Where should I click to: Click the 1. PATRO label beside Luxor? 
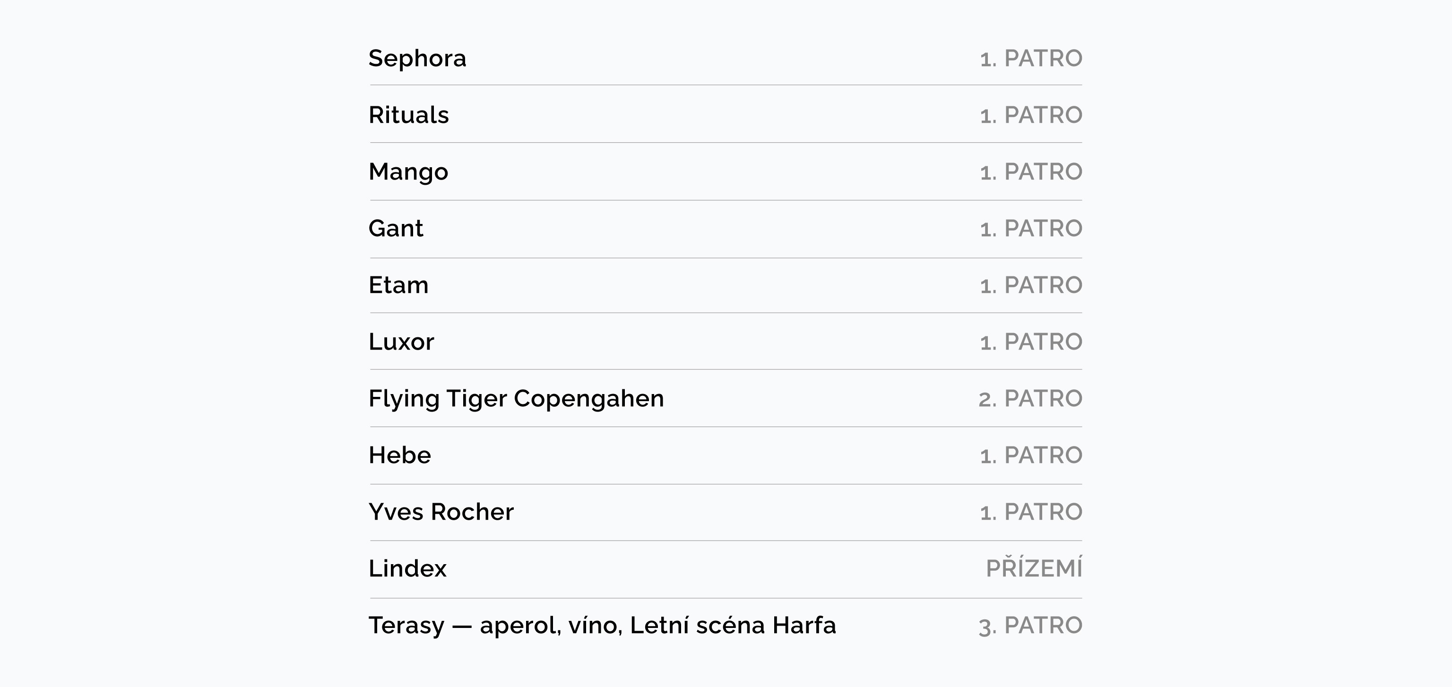tap(1031, 342)
